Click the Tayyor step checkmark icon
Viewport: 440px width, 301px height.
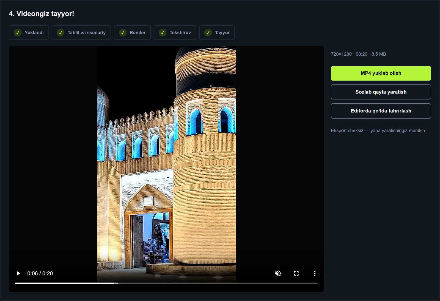pos(208,33)
